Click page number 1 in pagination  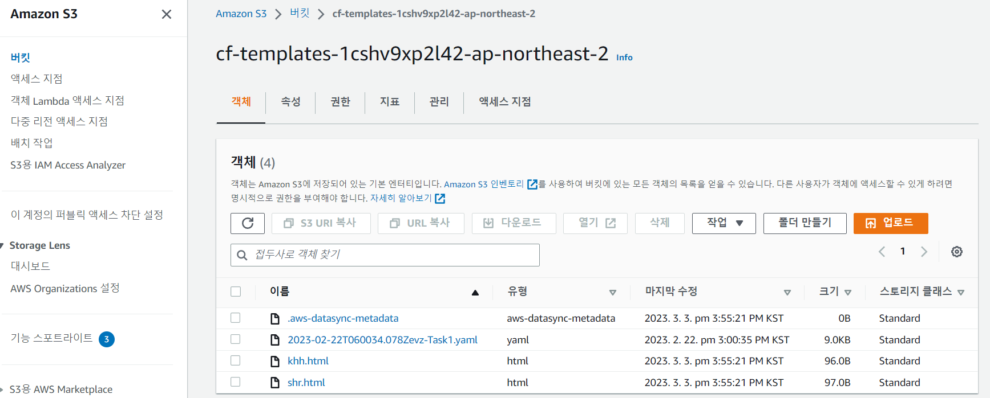pyautogui.click(x=903, y=251)
